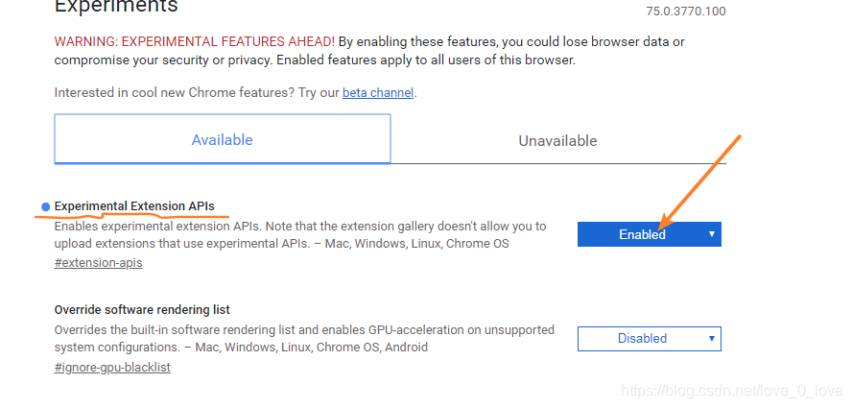Viewport: 852px width, 408px height.
Task: Follow the #ignore-gpu-blacklist anchor link
Action: 112,367
